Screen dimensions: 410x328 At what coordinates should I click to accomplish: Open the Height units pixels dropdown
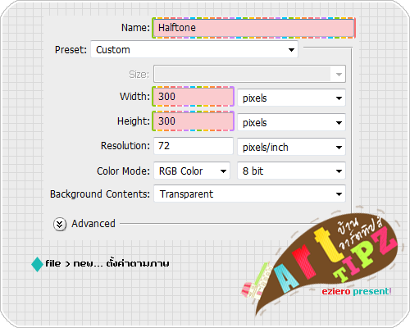coord(291,122)
